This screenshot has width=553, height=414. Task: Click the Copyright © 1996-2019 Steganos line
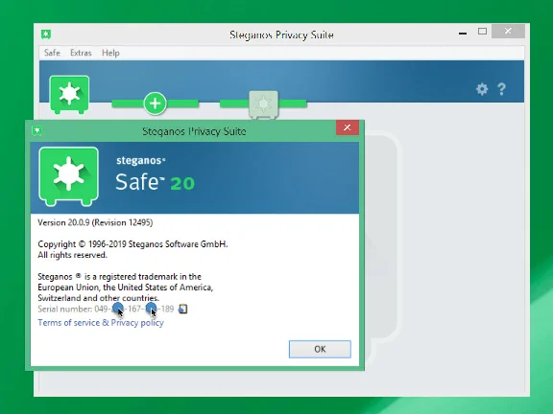click(132, 244)
